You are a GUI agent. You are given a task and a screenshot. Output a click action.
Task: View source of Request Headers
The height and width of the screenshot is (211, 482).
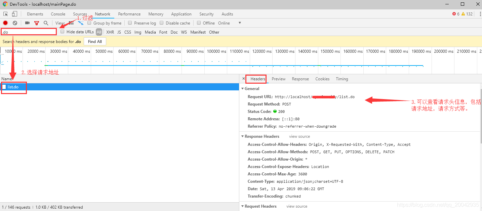point(297,206)
